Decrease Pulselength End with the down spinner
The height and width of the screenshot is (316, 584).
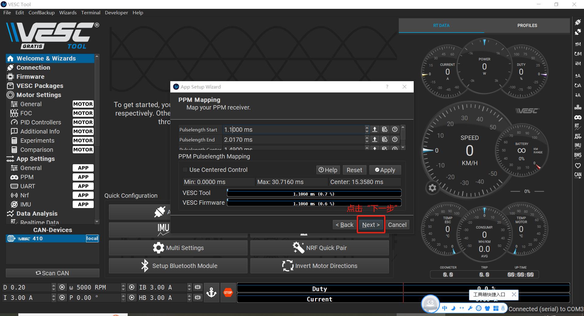(x=367, y=142)
